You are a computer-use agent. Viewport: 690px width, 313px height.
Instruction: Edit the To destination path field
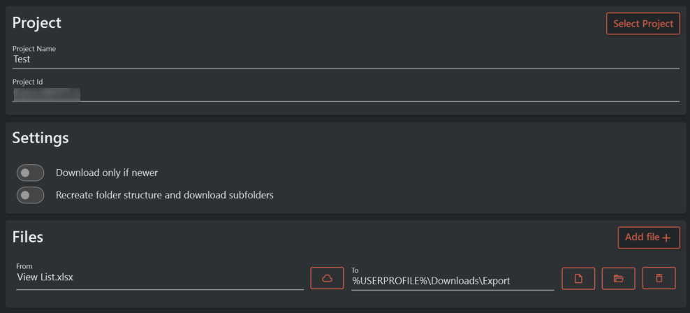pyautogui.click(x=452, y=281)
